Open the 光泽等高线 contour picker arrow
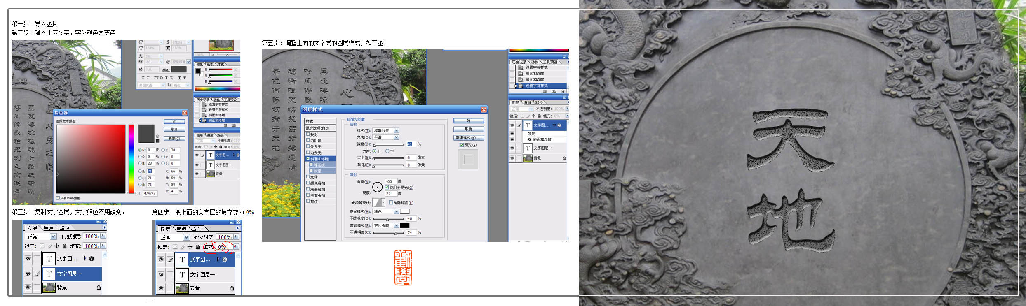This screenshot has width=1026, height=306. click(383, 202)
